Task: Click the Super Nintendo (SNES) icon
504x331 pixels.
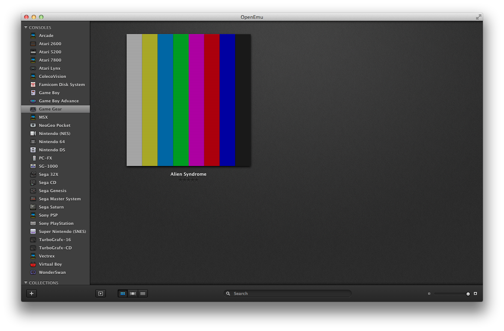Action: coord(33,232)
